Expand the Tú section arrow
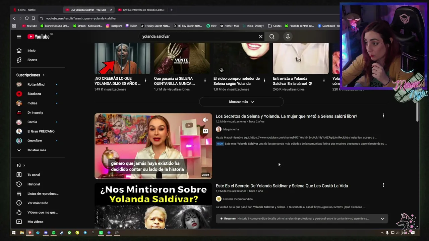The width and height of the screenshot is (429, 241). pyautogui.click(x=24, y=165)
